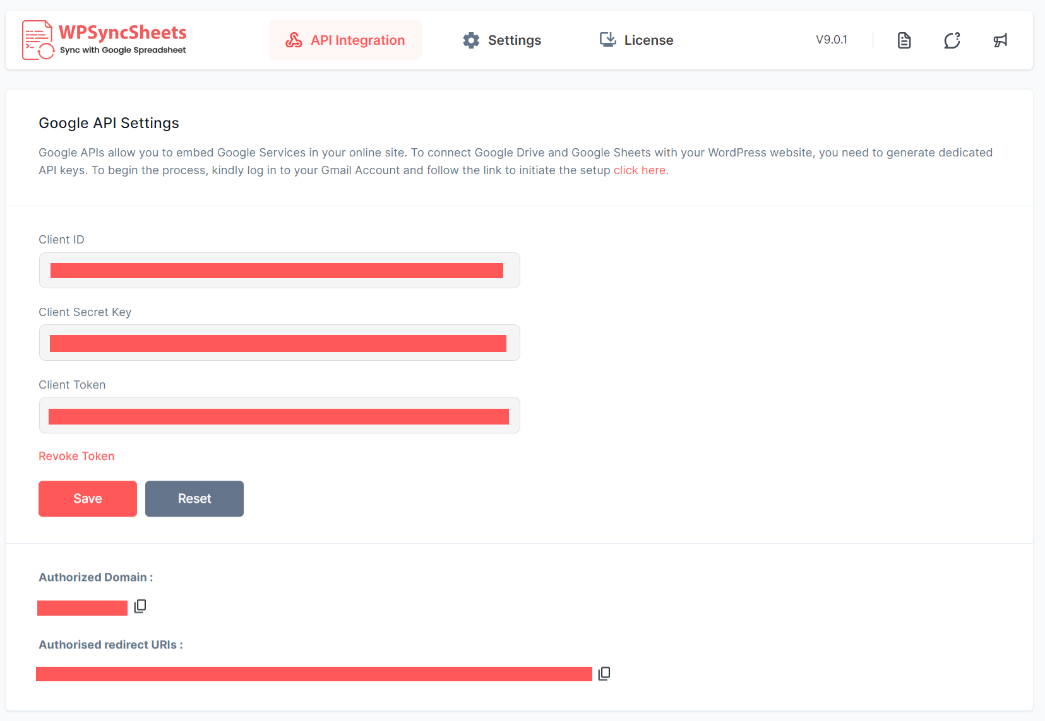Open the API Integration tab
The height and width of the screenshot is (721, 1045).
click(345, 40)
